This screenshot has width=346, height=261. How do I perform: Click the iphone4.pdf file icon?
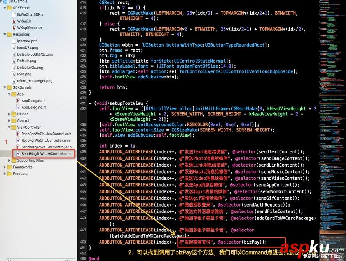[14, 41]
